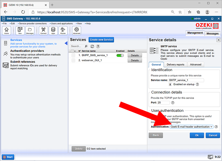The height and width of the screenshot is (161, 222).
Task: Open the Messages folder toolbar icon
Action: click(30, 30)
